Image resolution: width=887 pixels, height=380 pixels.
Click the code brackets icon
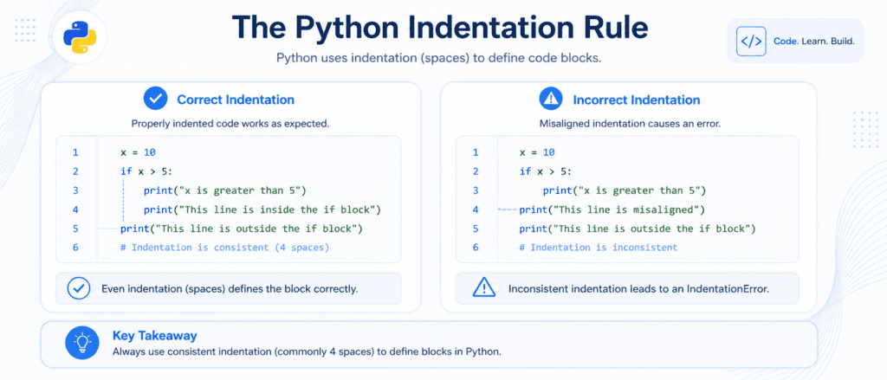751,42
